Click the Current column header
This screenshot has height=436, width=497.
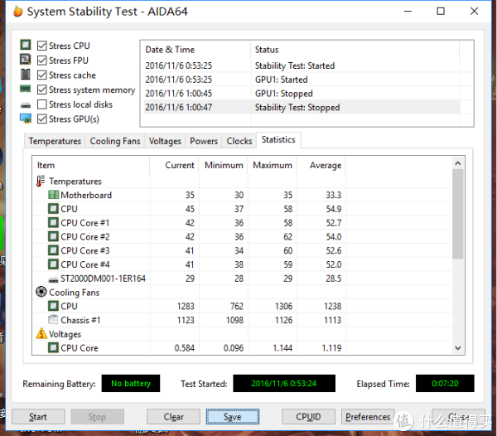coord(174,165)
